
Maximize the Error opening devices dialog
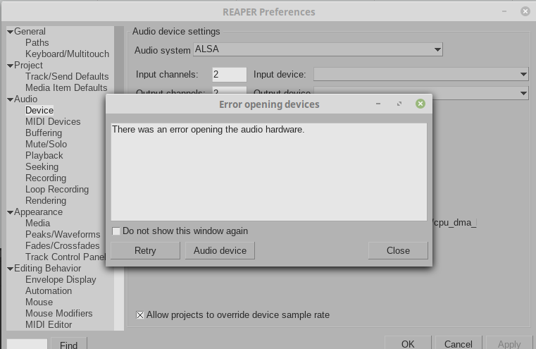[399, 104]
